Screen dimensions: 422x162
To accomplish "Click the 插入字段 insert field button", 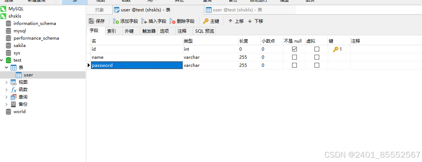I will [154, 21].
